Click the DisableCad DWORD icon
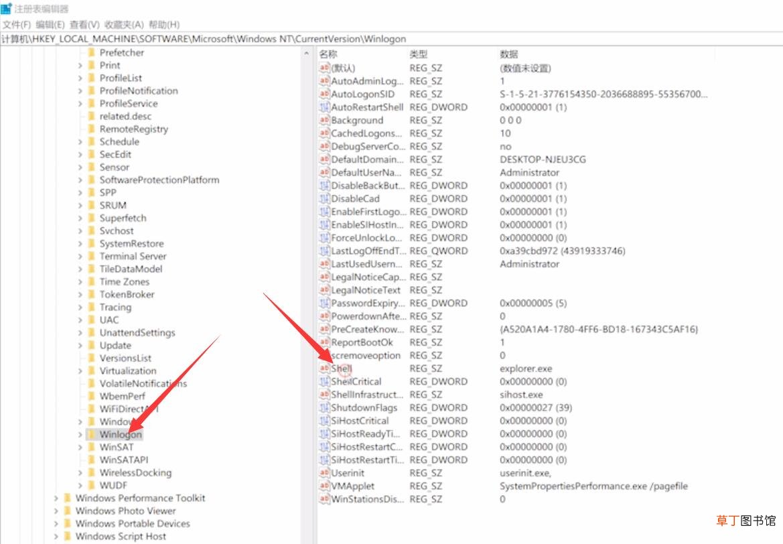The width and height of the screenshot is (783, 544). [x=324, y=198]
